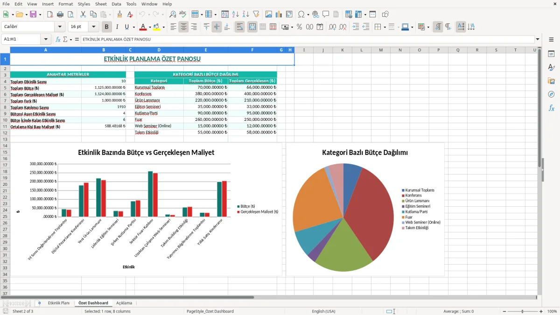The height and width of the screenshot is (315, 560).
Task: Open Special Character dropdown arrow
Action: tap(307, 14)
